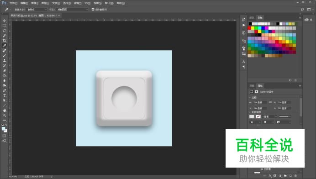This screenshot has width=316, height=179.
Task: Click the search icon in options bar
Action: click(x=302, y=10)
